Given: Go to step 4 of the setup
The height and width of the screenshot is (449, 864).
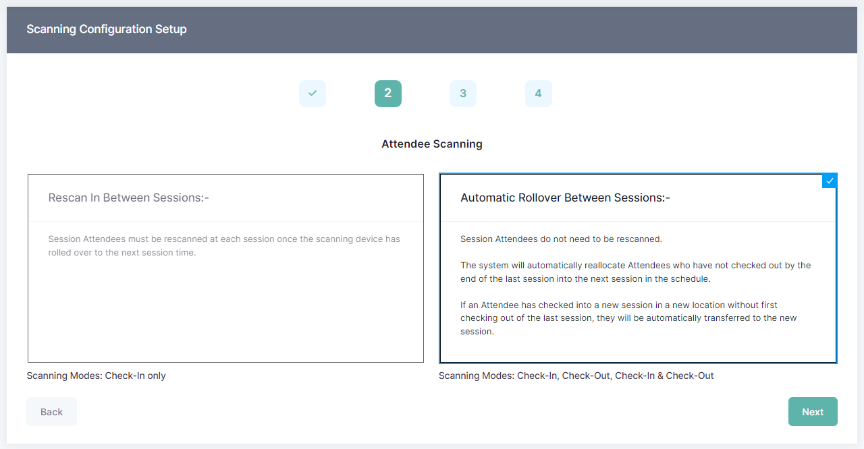Looking at the screenshot, I should pos(538,94).
